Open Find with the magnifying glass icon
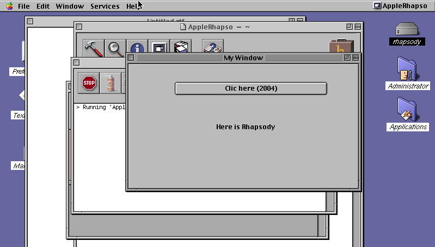The height and width of the screenshot is (247, 435). [x=115, y=48]
